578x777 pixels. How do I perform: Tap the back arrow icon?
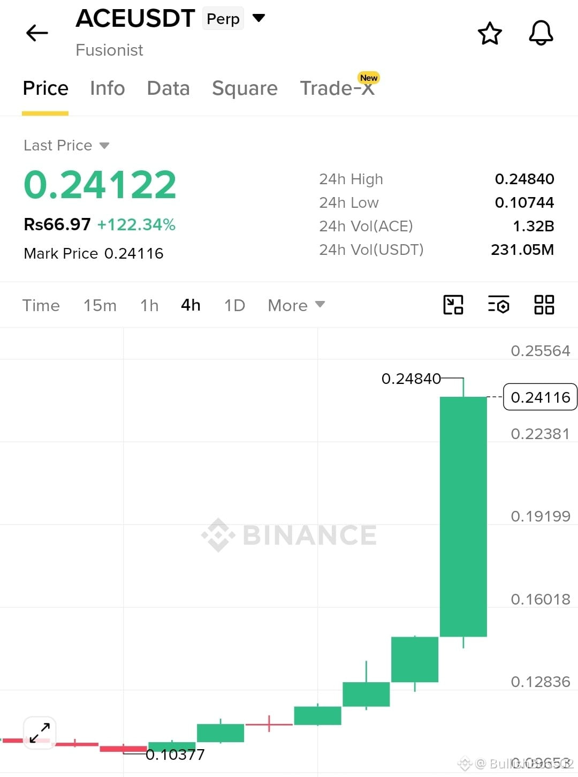[x=37, y=33]
